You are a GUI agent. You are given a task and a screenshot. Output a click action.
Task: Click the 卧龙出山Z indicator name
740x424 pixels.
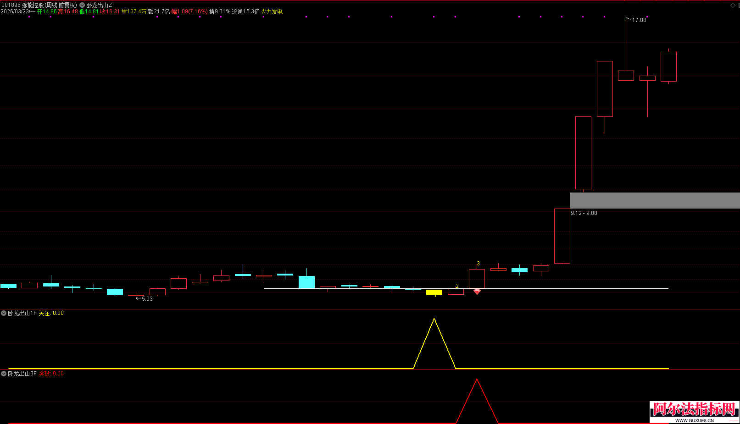99,5
